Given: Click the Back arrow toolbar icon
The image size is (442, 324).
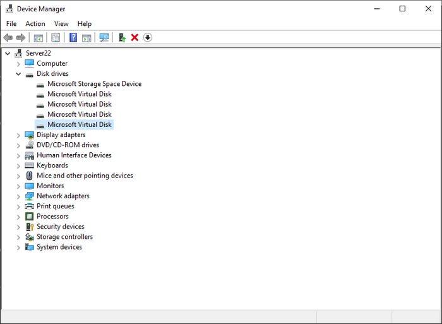Looking at the screenshot, I should (8, 37).
